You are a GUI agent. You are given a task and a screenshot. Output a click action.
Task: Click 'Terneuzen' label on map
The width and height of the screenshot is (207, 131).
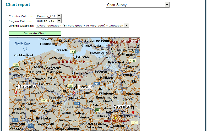click(83, 57)
